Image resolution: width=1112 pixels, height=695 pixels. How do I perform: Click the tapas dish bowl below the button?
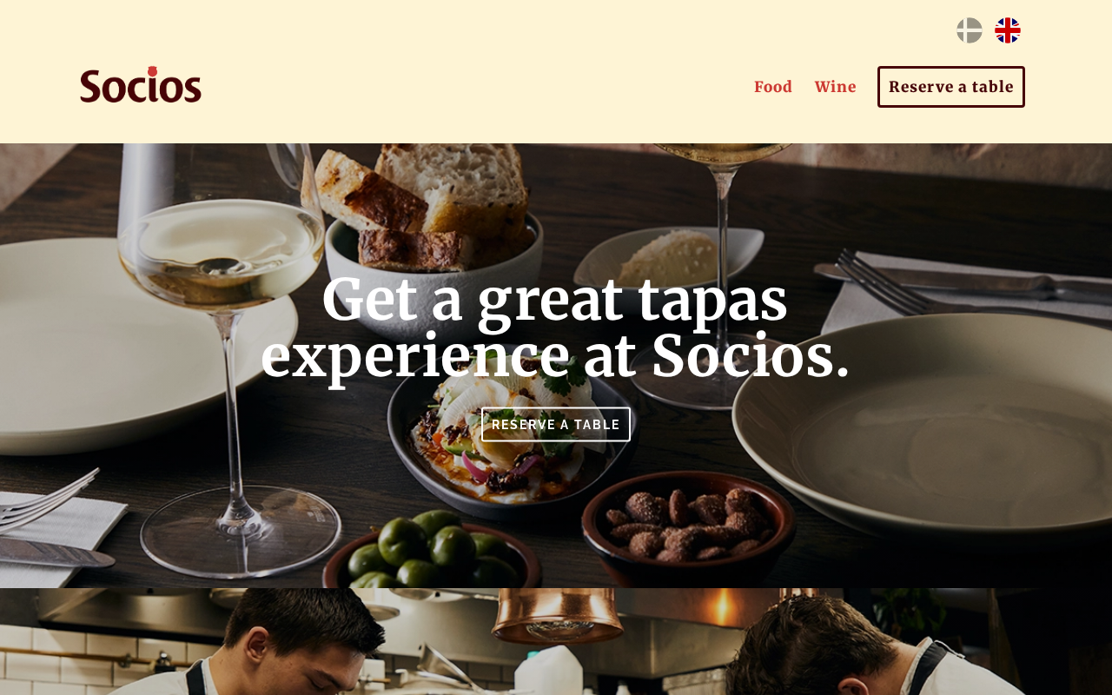[x=510, y=443]
